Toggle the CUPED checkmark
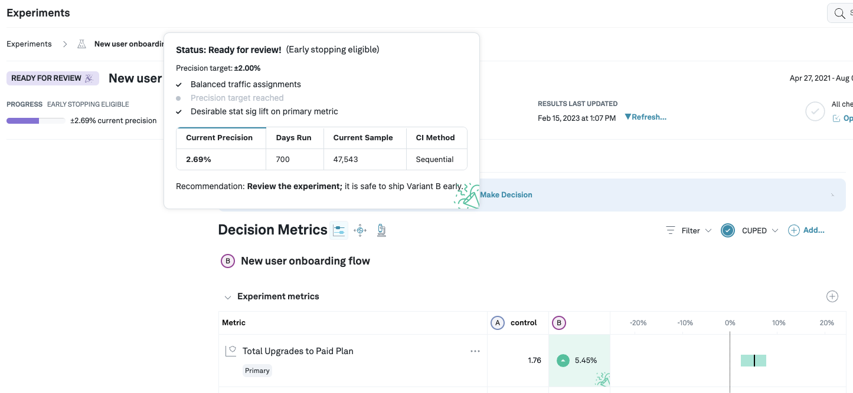Viewport: 853px width, 393px height. pos(727,230)
